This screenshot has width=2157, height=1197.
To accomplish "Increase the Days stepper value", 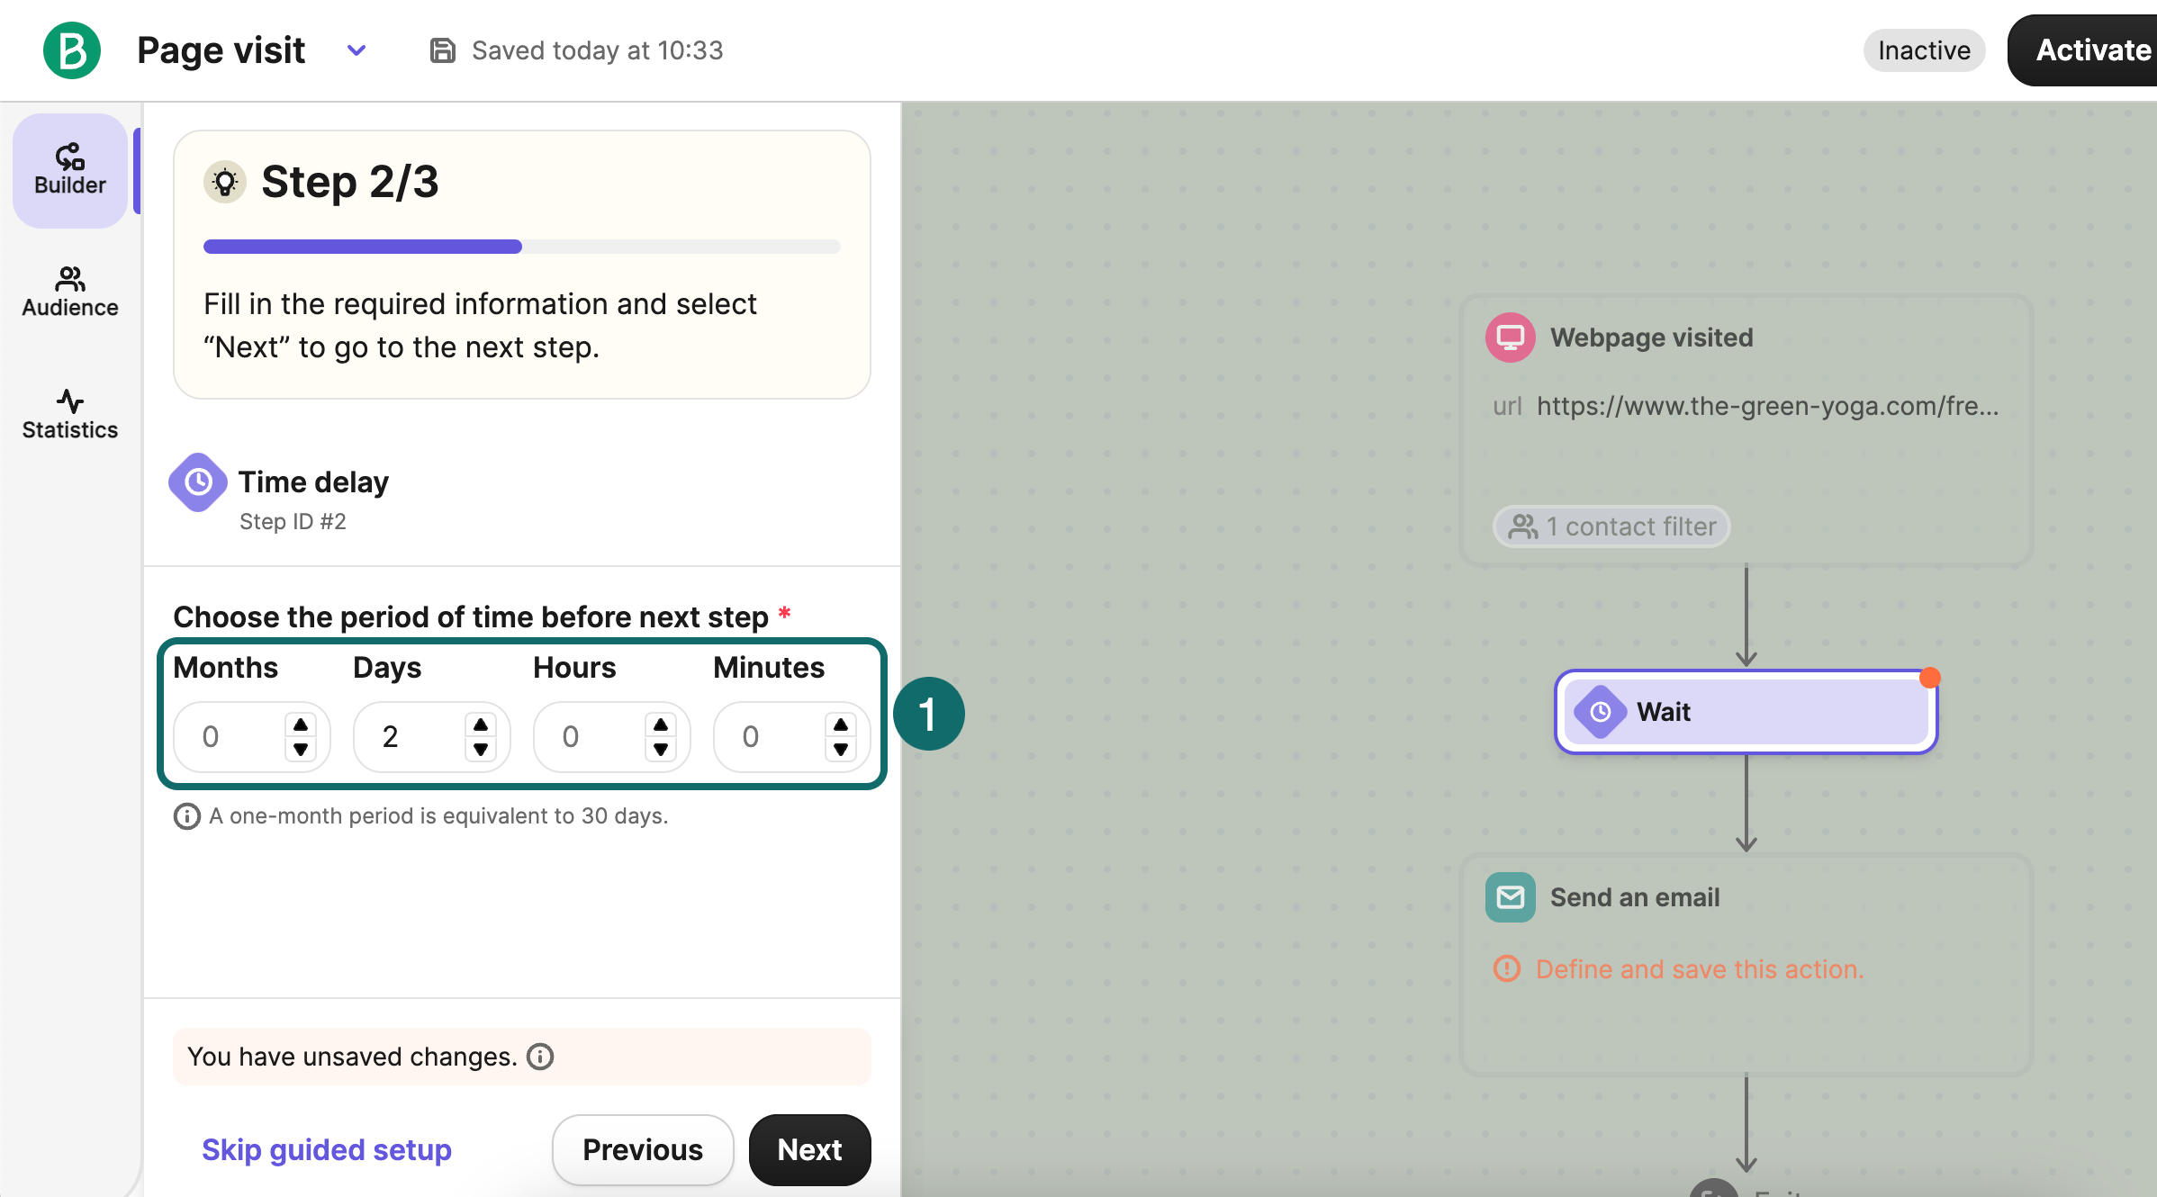I will click(x=481, y=724).
